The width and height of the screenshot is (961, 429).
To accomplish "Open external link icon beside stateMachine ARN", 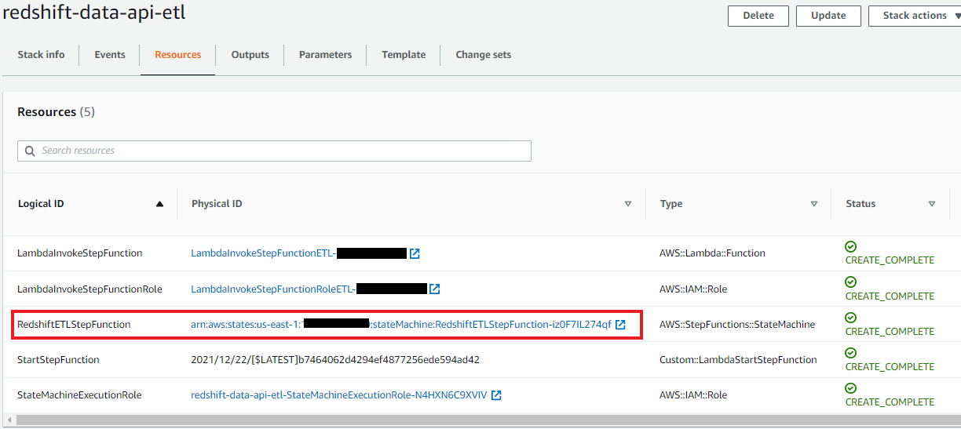I will pyautogui.click(x=620, y=325).
